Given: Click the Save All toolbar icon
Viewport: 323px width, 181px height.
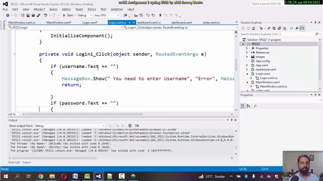Looking at the screenshot, I should 38,16.
